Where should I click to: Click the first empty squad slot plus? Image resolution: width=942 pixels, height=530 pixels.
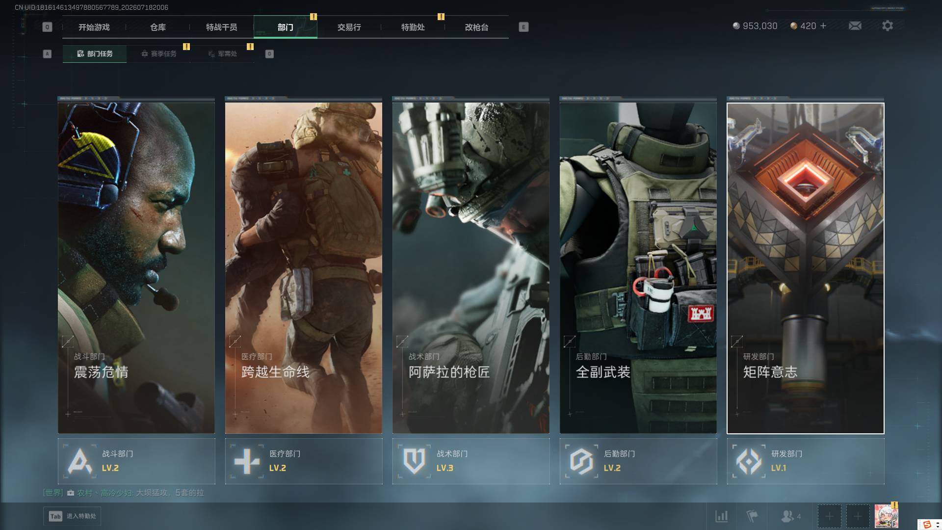click(829, 516)
